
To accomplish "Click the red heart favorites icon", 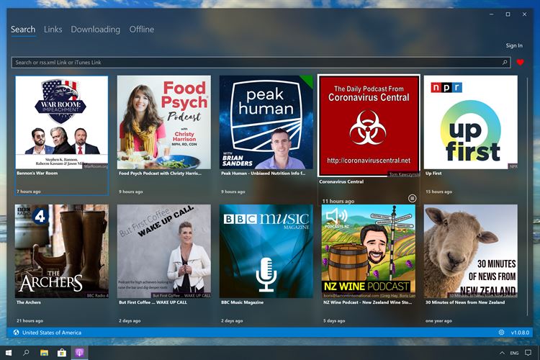I will (520, 63).
